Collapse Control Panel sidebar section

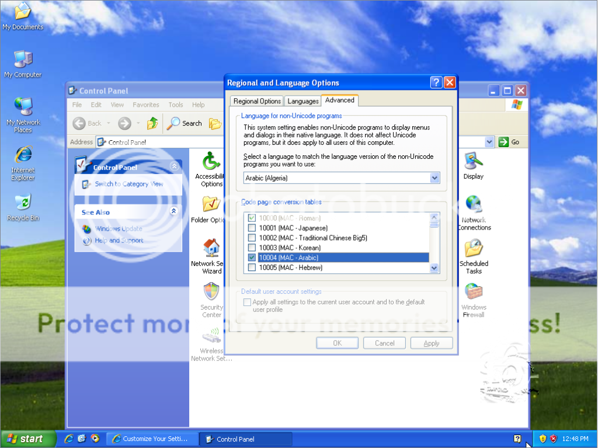pyautogui.click(x=174, y=166)
